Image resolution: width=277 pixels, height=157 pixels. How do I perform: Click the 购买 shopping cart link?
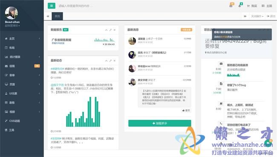252,6
